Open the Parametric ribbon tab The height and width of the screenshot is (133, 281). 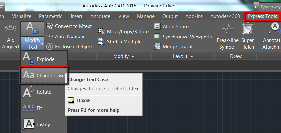coord(51,16)
